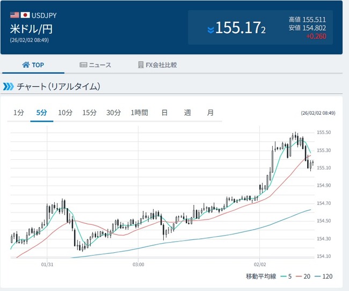Click the US flag icon

coord(14,15)
